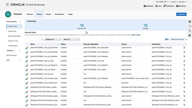192x108 pixels.
Task: Click refresh icon beside Create Security Rule
Action: (186, 39)
